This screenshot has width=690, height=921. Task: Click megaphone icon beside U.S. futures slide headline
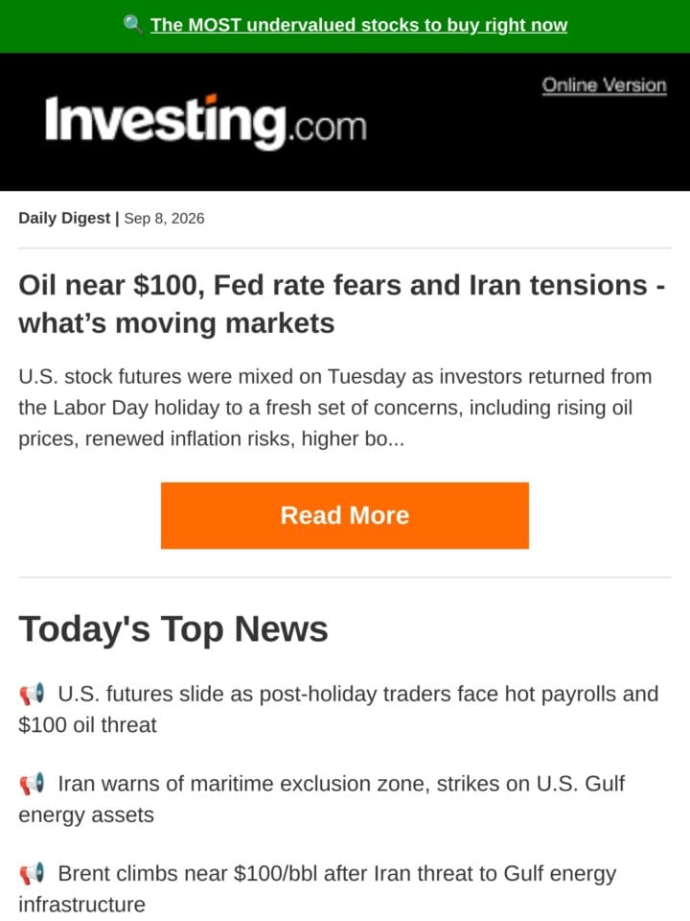click(32, 694)
